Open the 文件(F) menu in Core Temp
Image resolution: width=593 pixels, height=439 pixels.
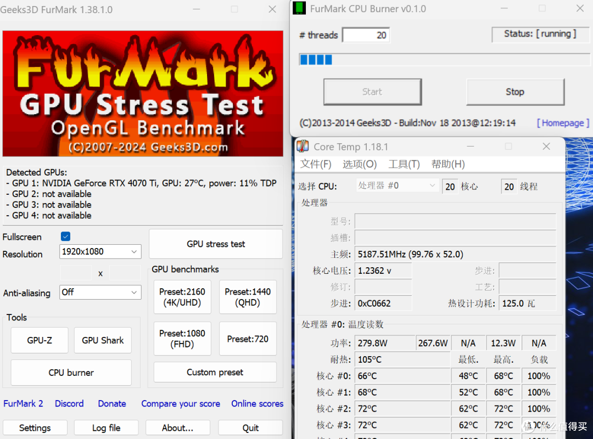(x=316, y=164)
